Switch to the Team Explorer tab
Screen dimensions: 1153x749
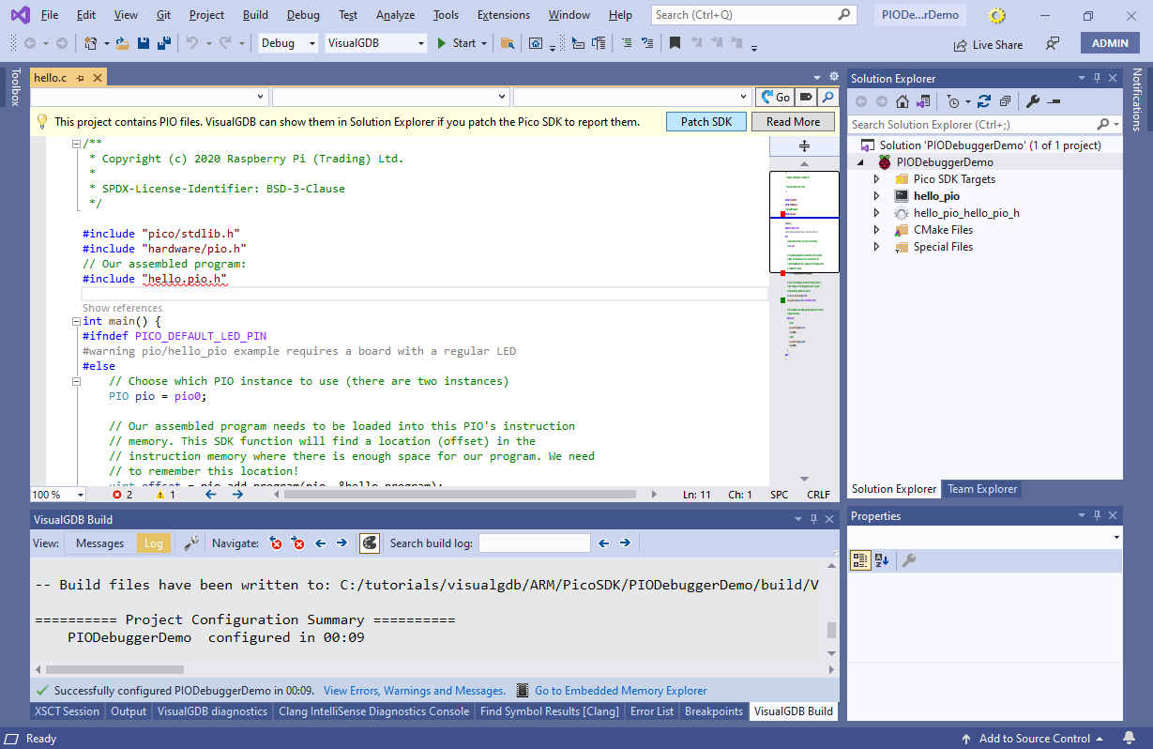(982, 489)
